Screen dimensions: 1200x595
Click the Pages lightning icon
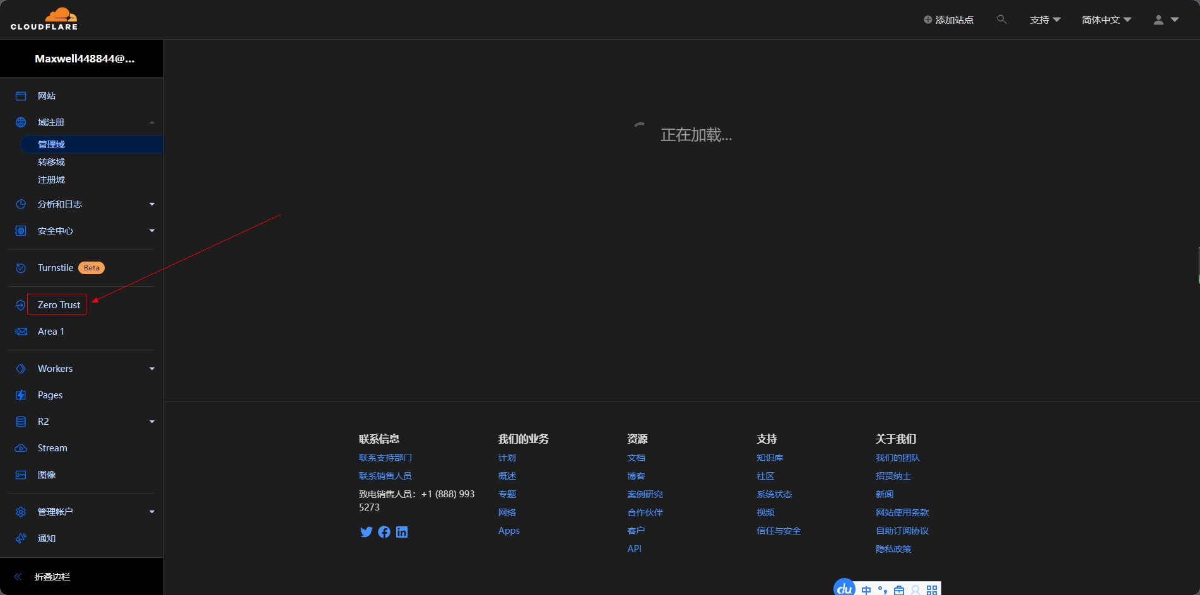tap(21, 395)
